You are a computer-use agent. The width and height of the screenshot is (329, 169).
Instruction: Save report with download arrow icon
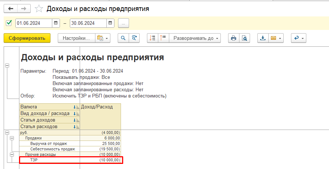pyautogui.click(x=263, y=38)
